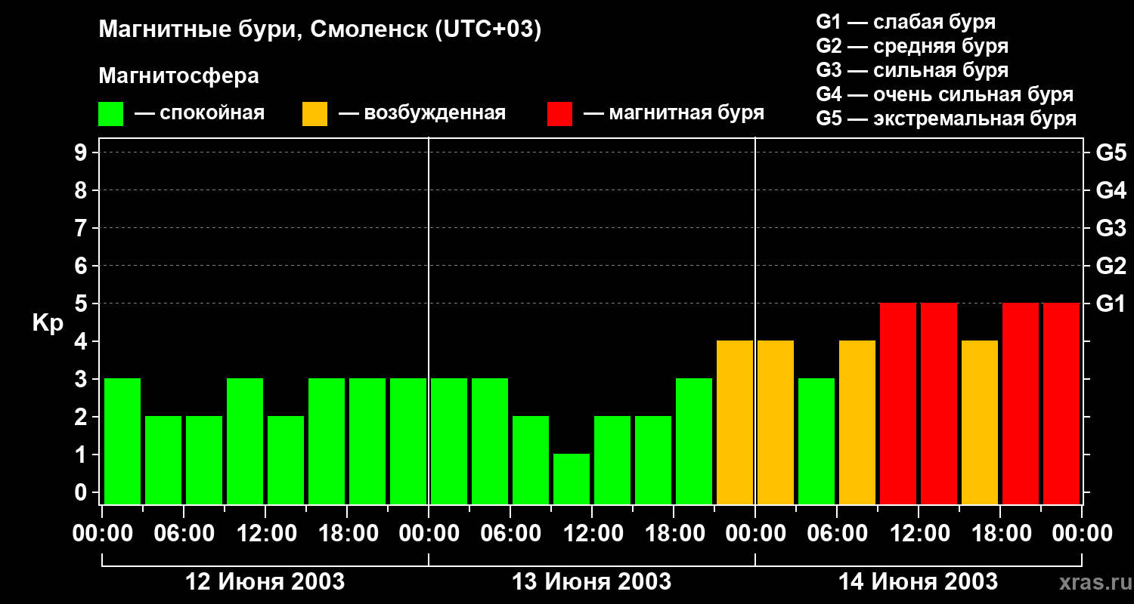Click the '12 Июня 2003' date label

[x=265, y=582]
